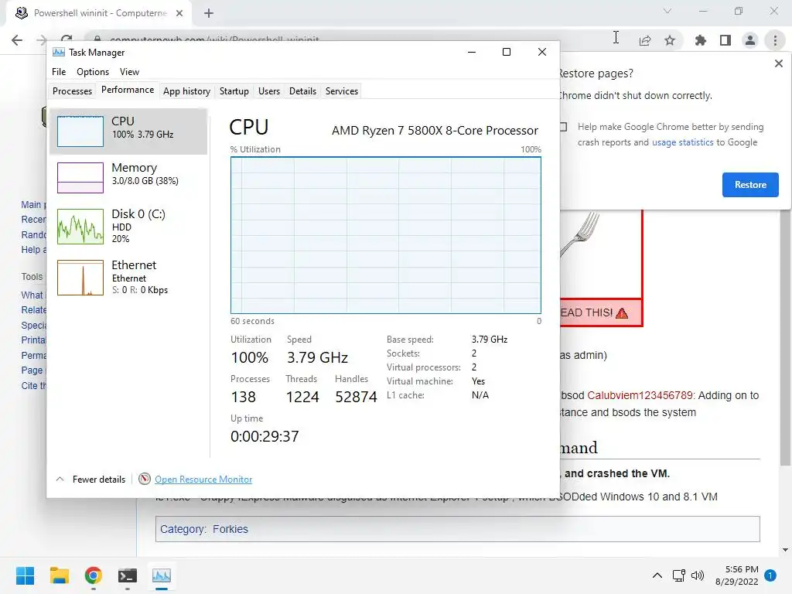Open Chrome extensions puzzle icon
Image resolution: width=792 pixels, height=594 pixels.
click(x=700, y=40)
